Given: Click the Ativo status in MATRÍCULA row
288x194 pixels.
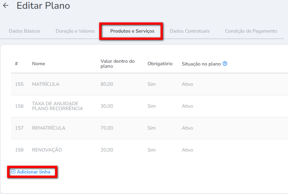Looking at the screenshot, I should [187, 84].
